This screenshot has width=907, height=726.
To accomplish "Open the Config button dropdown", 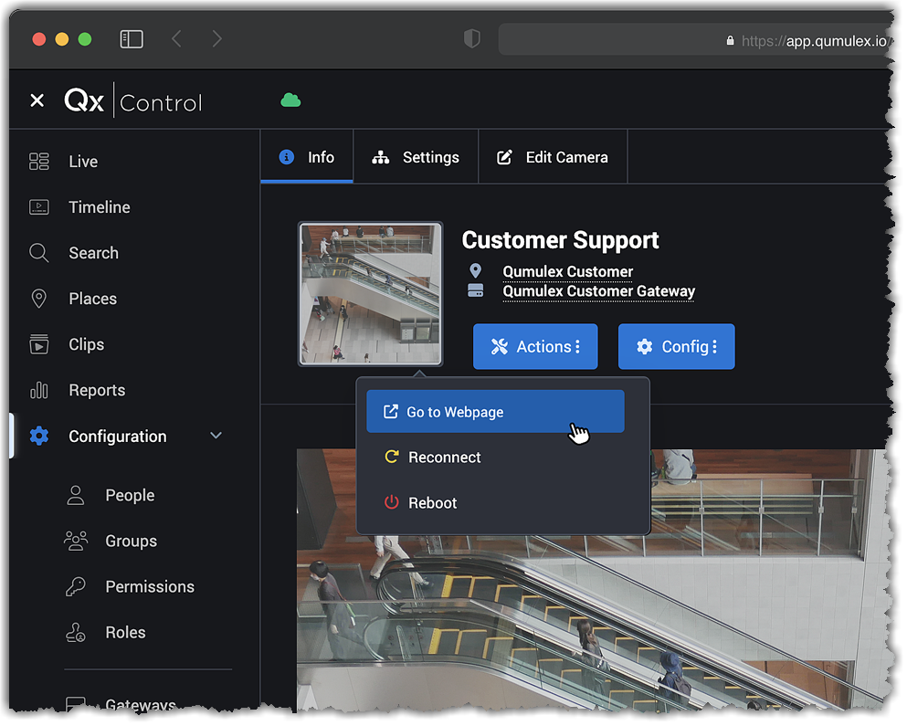I will (x=676, y=346).
